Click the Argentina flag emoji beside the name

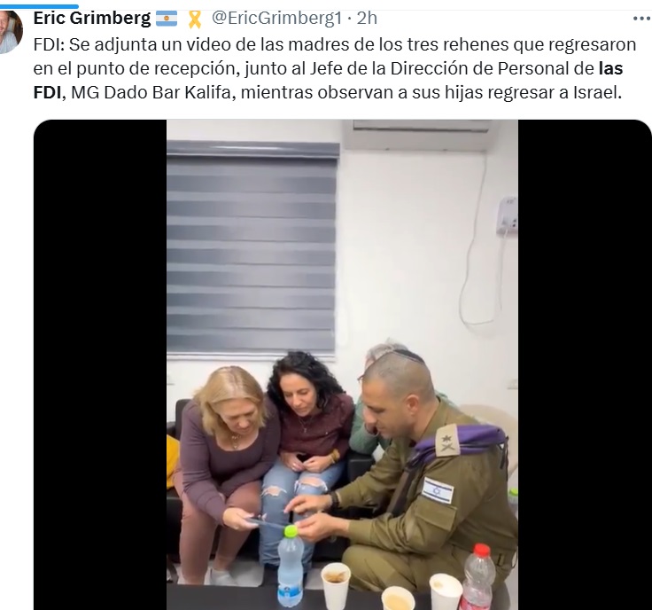tap(167, 19)
